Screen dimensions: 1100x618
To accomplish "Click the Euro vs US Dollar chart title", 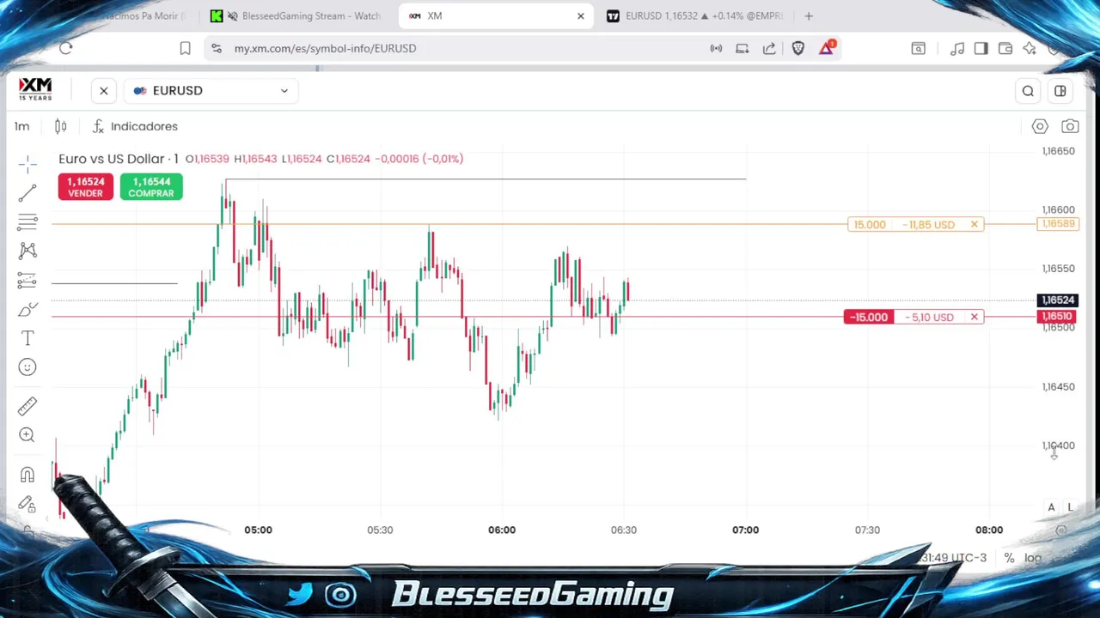I will pos(119,159).
